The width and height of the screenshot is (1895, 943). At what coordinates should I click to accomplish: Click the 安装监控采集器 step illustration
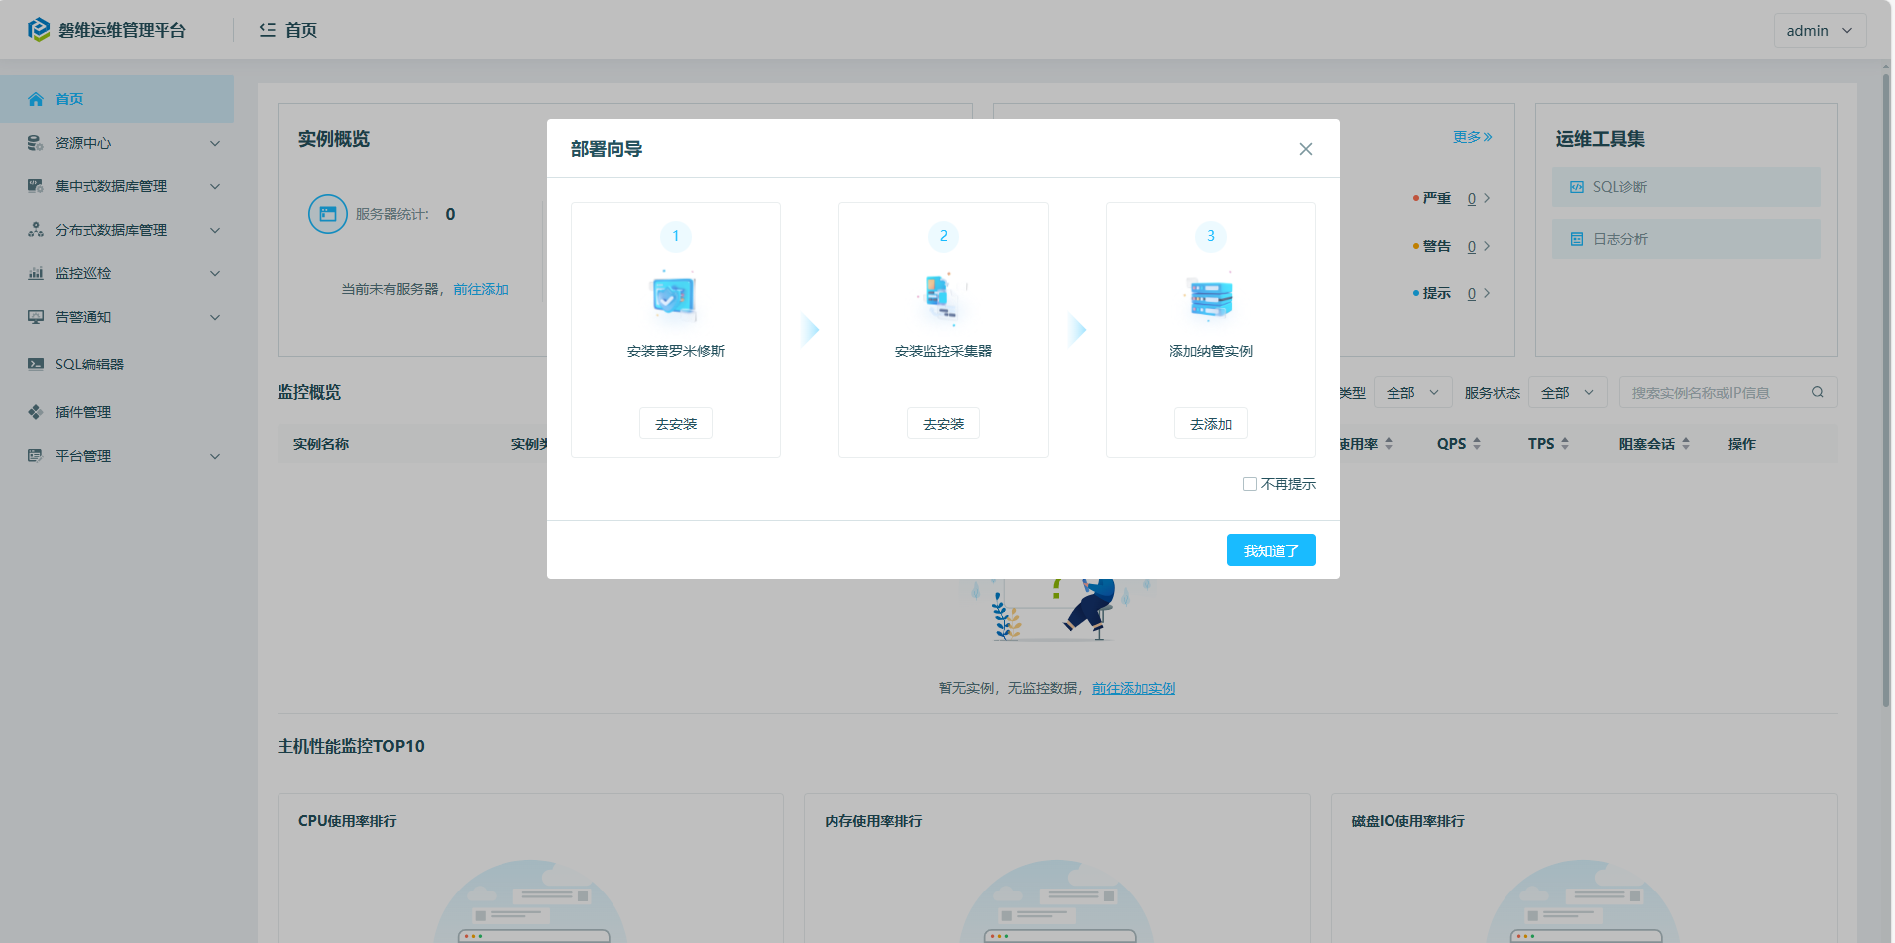944,297
